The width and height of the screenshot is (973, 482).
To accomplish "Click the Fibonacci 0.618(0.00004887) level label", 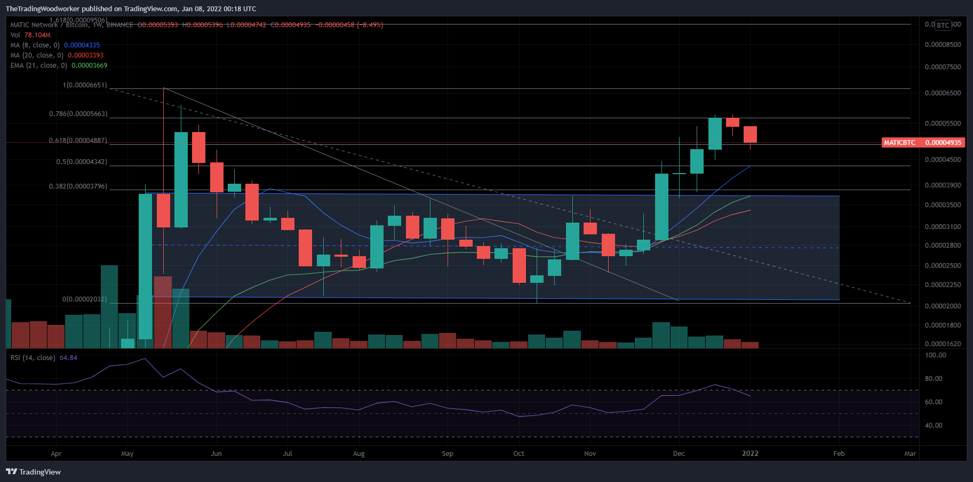I will pyautogui.click(x=78, y=141).
